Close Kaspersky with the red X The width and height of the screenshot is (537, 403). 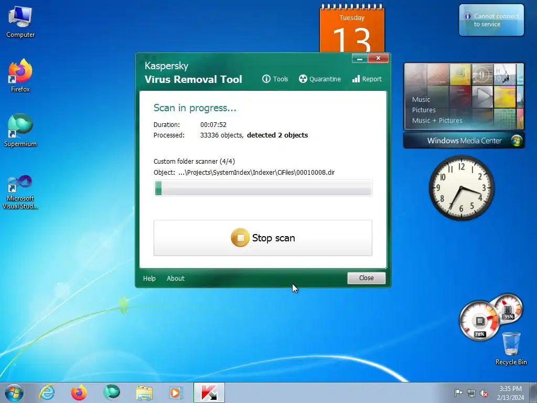(x=378, y=58)
